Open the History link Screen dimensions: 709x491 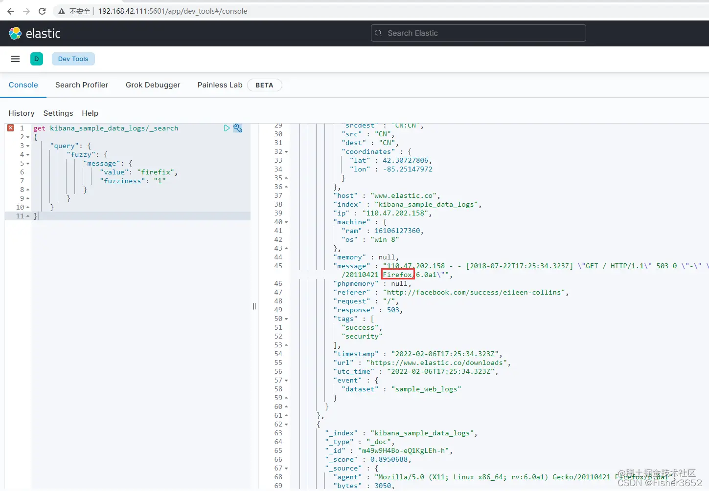pos(22,113)
